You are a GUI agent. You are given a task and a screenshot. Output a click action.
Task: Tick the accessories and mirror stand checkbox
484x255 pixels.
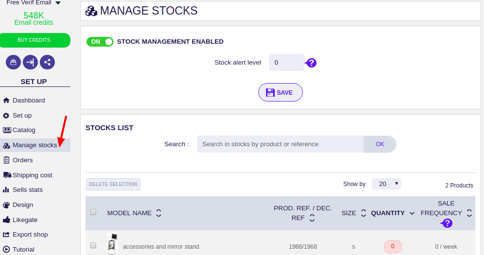point(93,245)
